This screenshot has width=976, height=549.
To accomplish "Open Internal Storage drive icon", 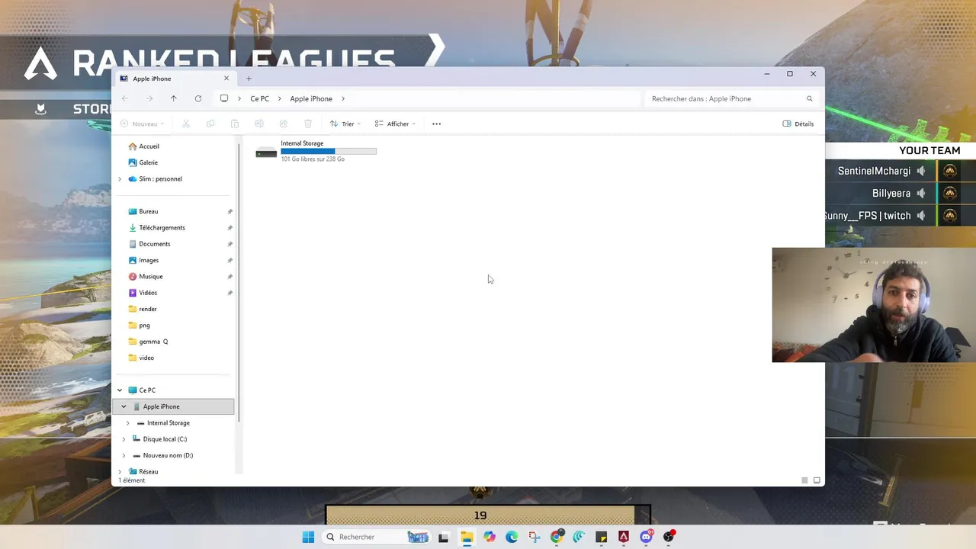I will 266,152.
